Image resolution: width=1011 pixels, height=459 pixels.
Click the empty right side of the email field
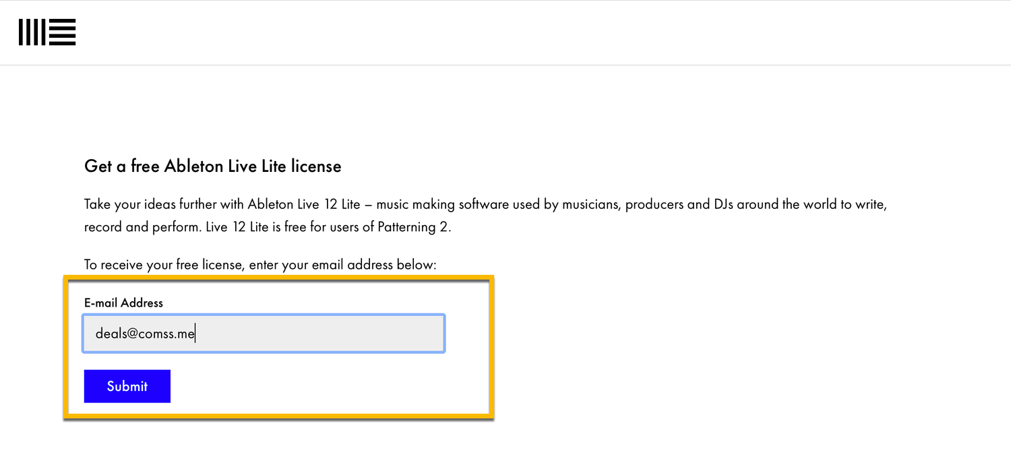(350, 333)
